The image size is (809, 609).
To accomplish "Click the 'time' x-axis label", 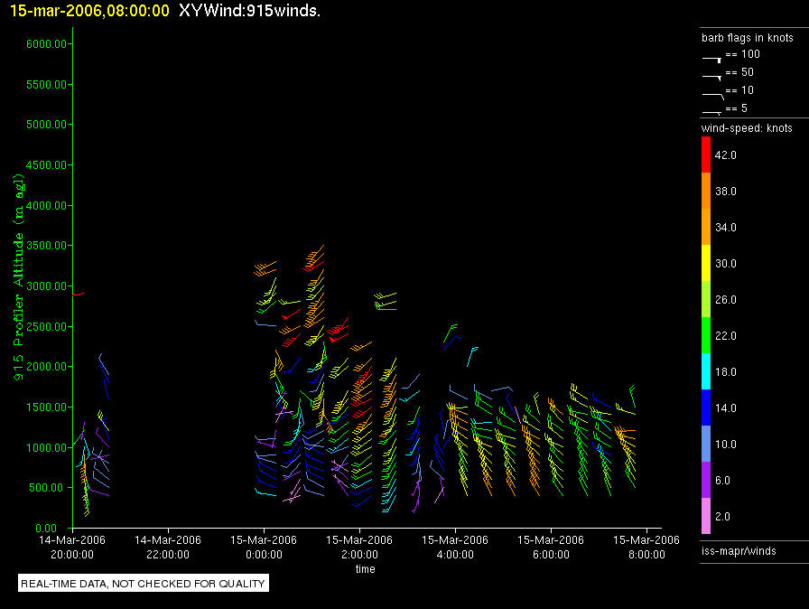I will [x=366, y=569].
